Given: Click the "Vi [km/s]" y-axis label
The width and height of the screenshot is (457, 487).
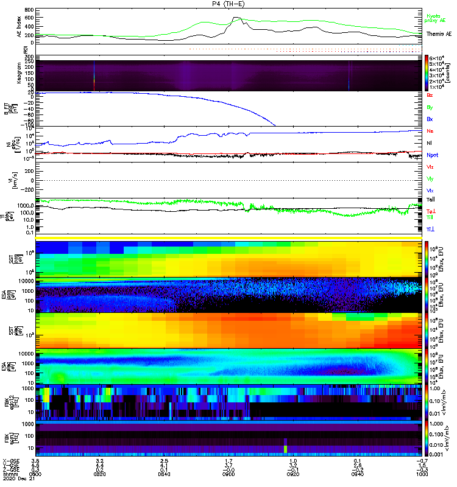Looking at the screenshot, I should coord(14,181).
